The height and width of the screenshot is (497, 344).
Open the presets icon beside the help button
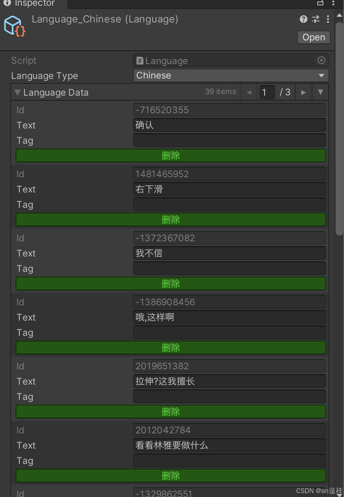(x=315, y=19)
